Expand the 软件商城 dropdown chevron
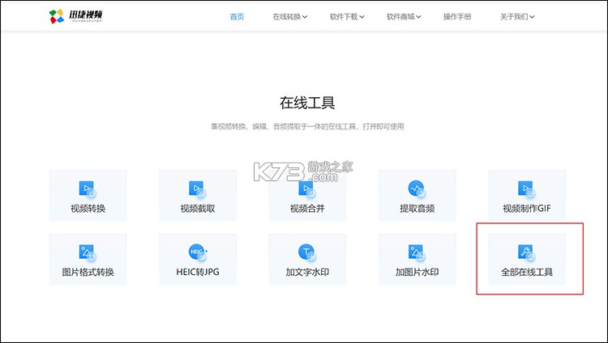Screen dimensions: 608x343 click(419, 17)
